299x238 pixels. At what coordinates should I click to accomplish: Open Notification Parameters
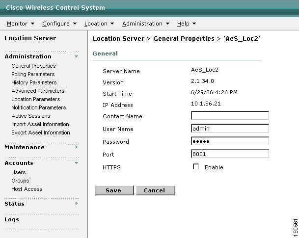tap(39, 107)
